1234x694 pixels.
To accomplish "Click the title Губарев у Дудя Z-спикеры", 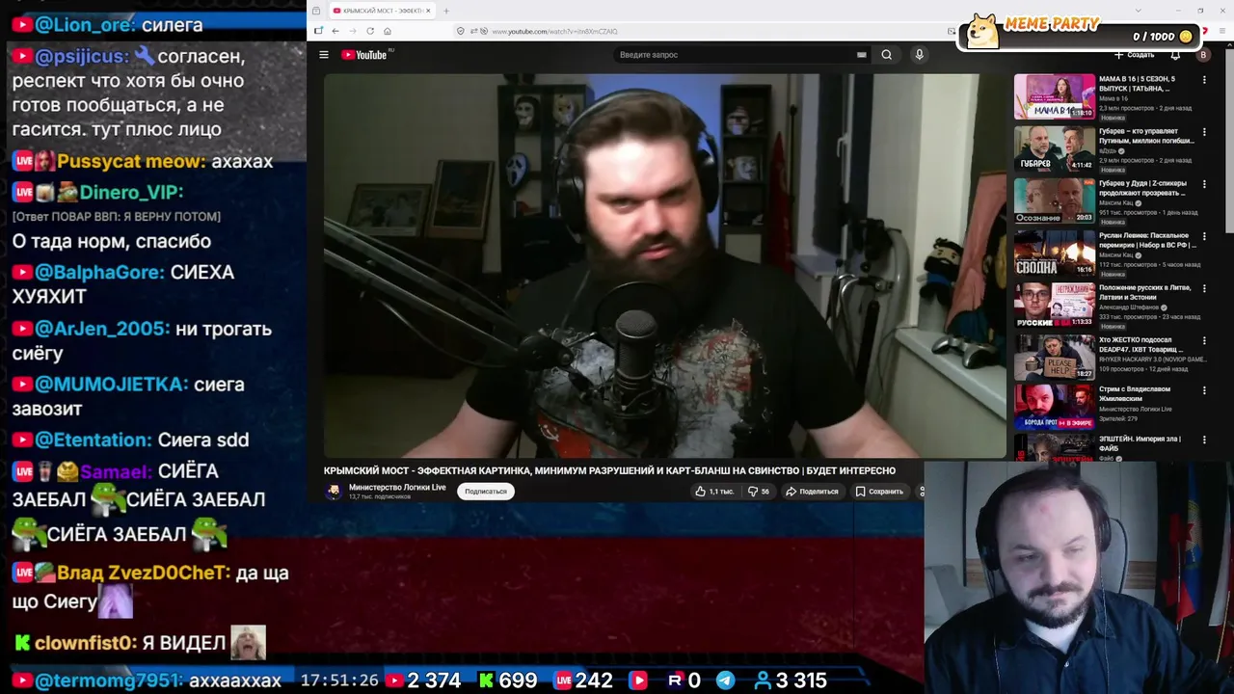I will (1143, 188).
